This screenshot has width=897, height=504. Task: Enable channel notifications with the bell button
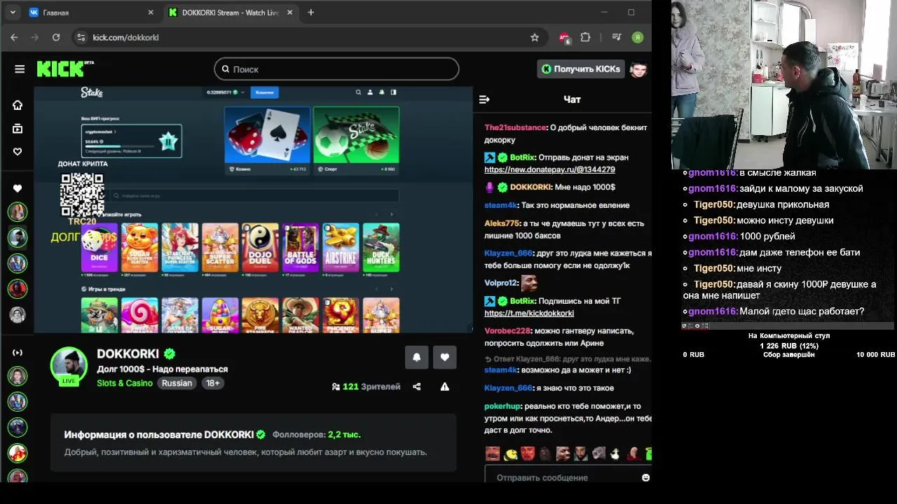point(416,357)
